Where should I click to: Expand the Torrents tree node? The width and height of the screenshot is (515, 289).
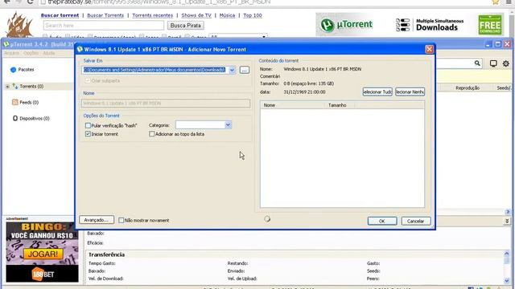(7, 87)
